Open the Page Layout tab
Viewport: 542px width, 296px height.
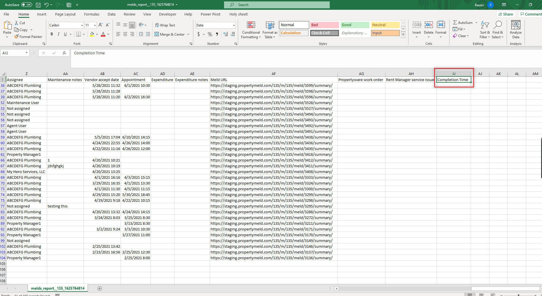click(x=65, y=14)
